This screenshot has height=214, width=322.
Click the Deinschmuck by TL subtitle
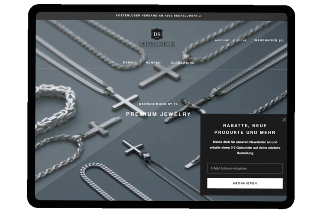coord(159,104)
